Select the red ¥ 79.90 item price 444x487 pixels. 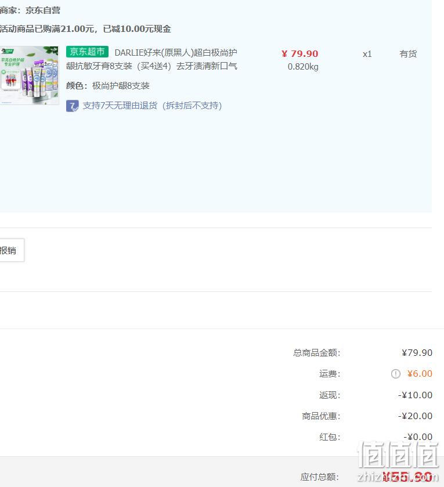[x=300, y=54]
